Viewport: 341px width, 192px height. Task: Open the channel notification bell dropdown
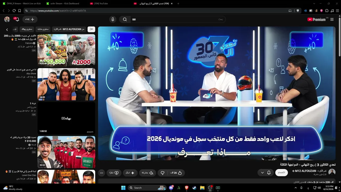[x=266, y=173]
